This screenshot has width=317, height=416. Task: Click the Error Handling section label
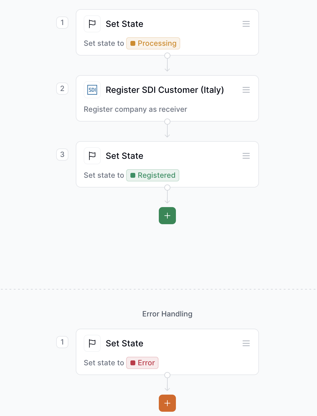(x=167, y=314)
